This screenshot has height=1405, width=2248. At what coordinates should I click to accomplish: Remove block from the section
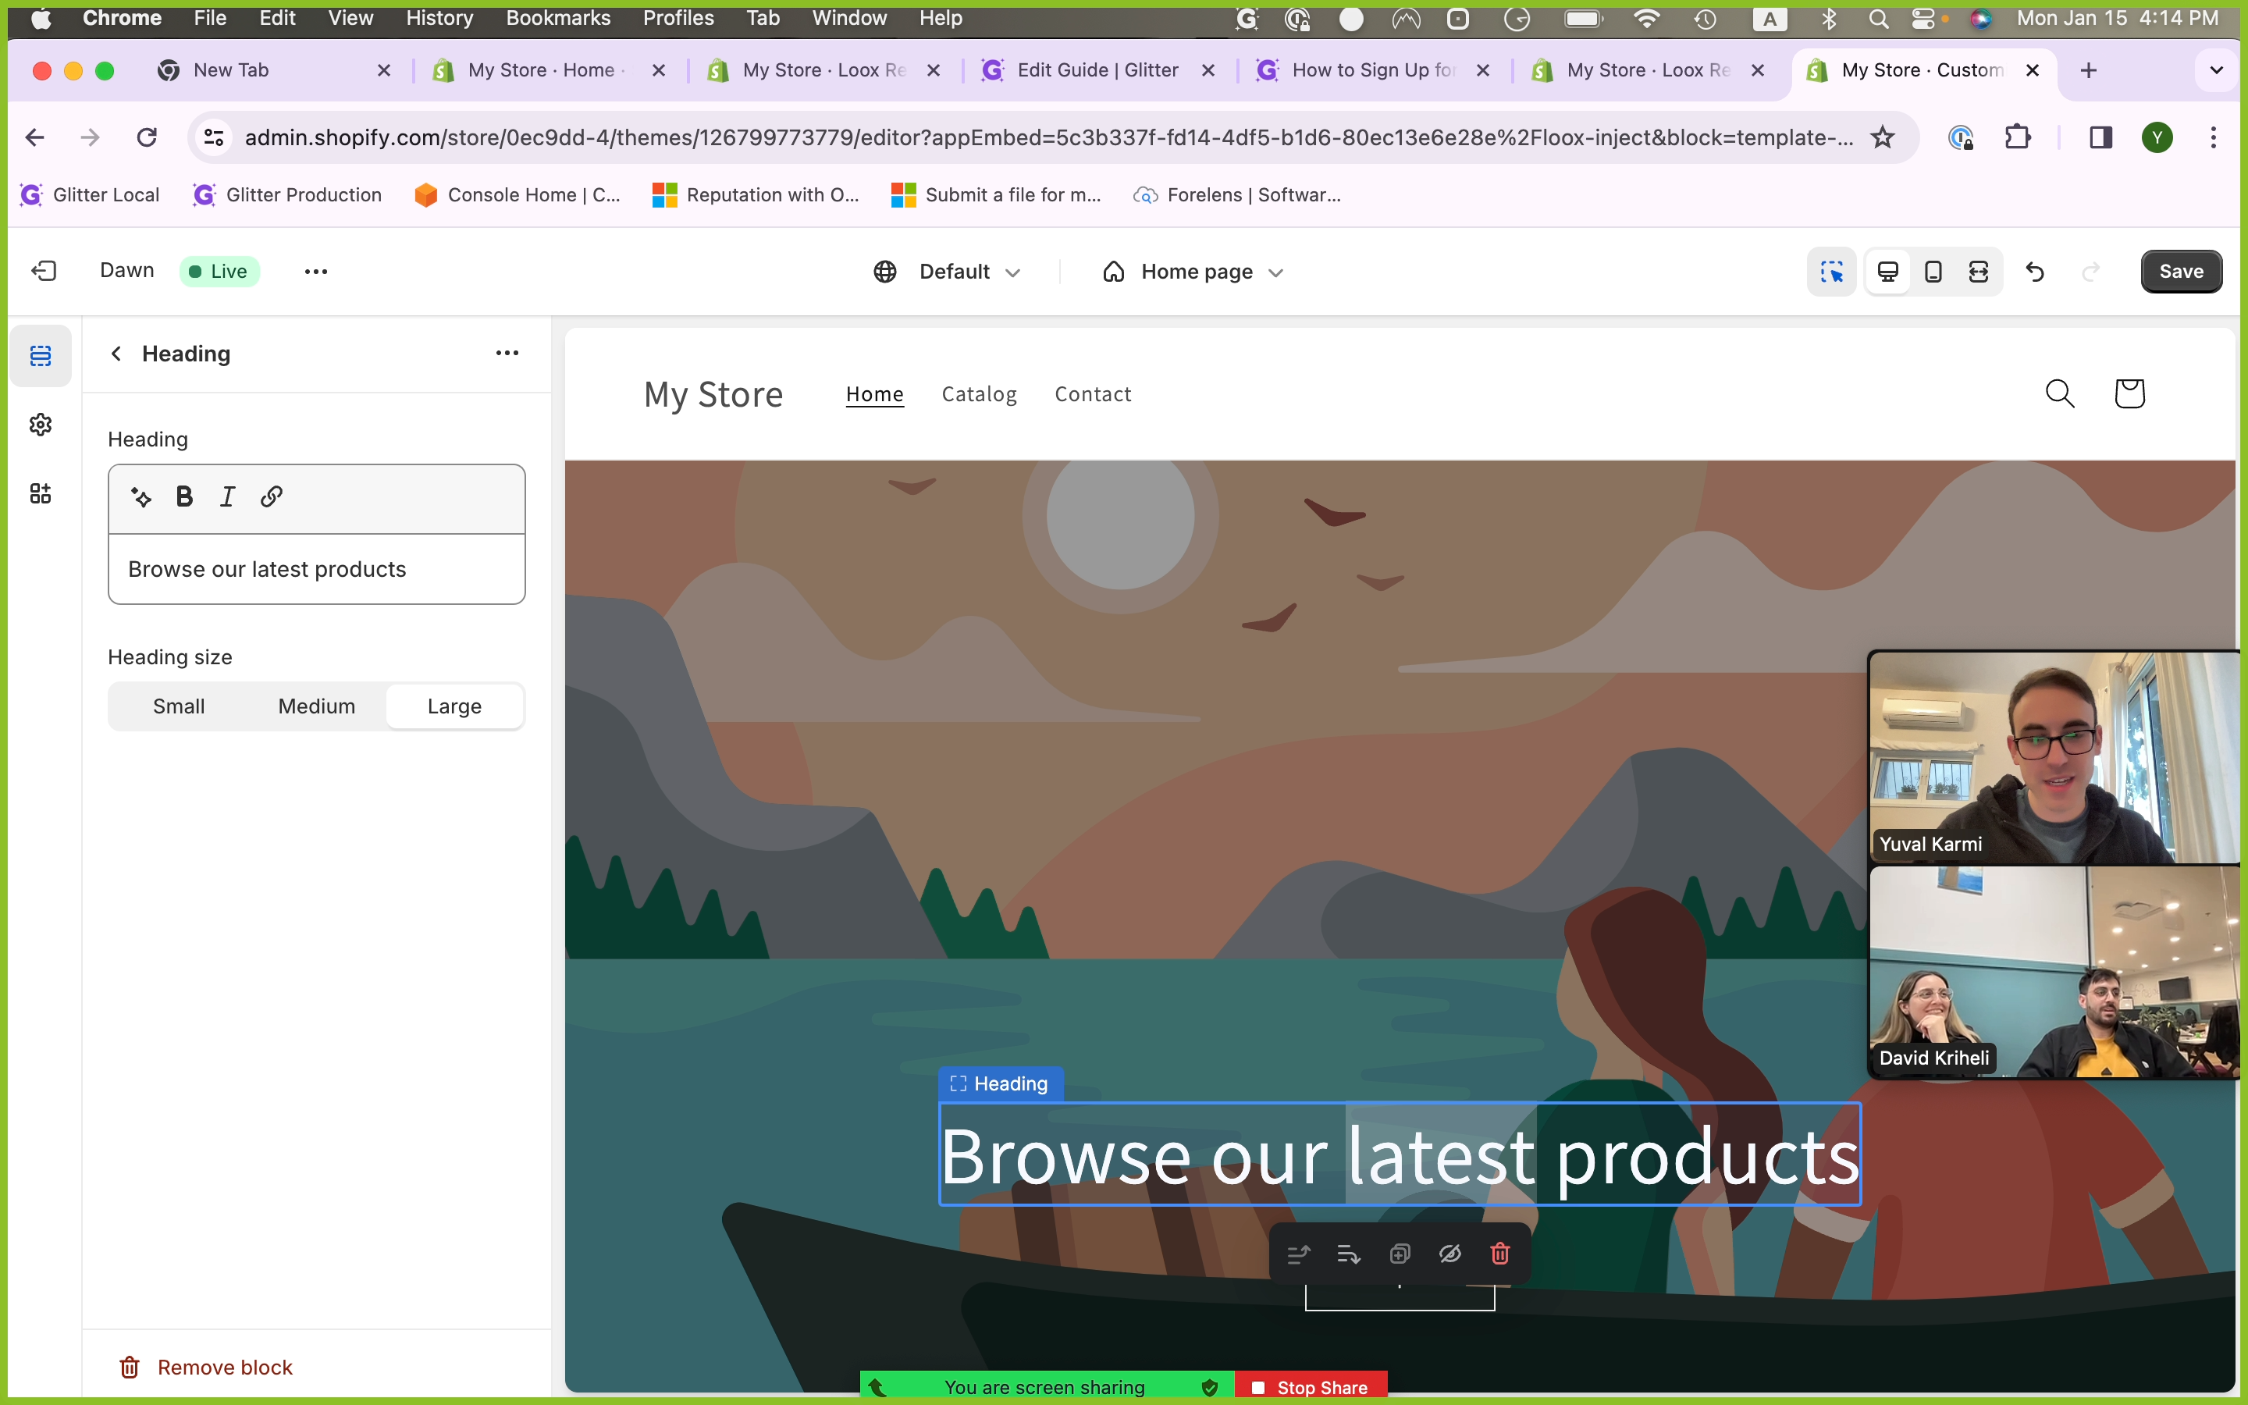click(x=206, y=1367)
